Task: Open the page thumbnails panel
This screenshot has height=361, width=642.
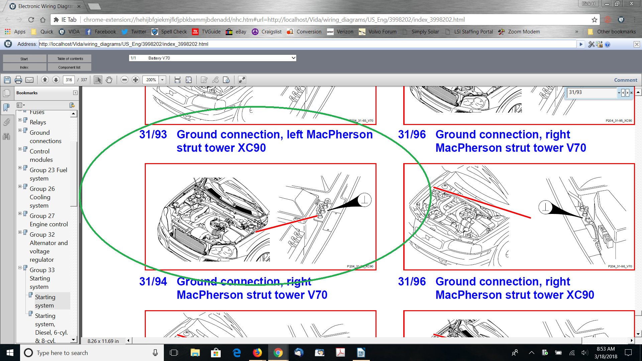Action: pyautogui.click(x=6, y=93)
